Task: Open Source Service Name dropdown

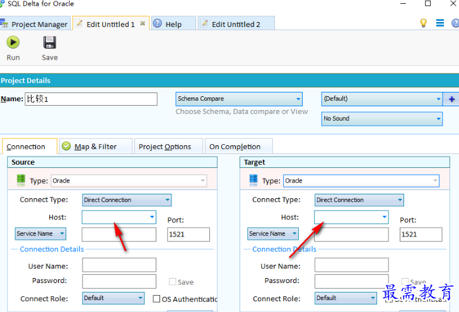Action: point(41,234)
